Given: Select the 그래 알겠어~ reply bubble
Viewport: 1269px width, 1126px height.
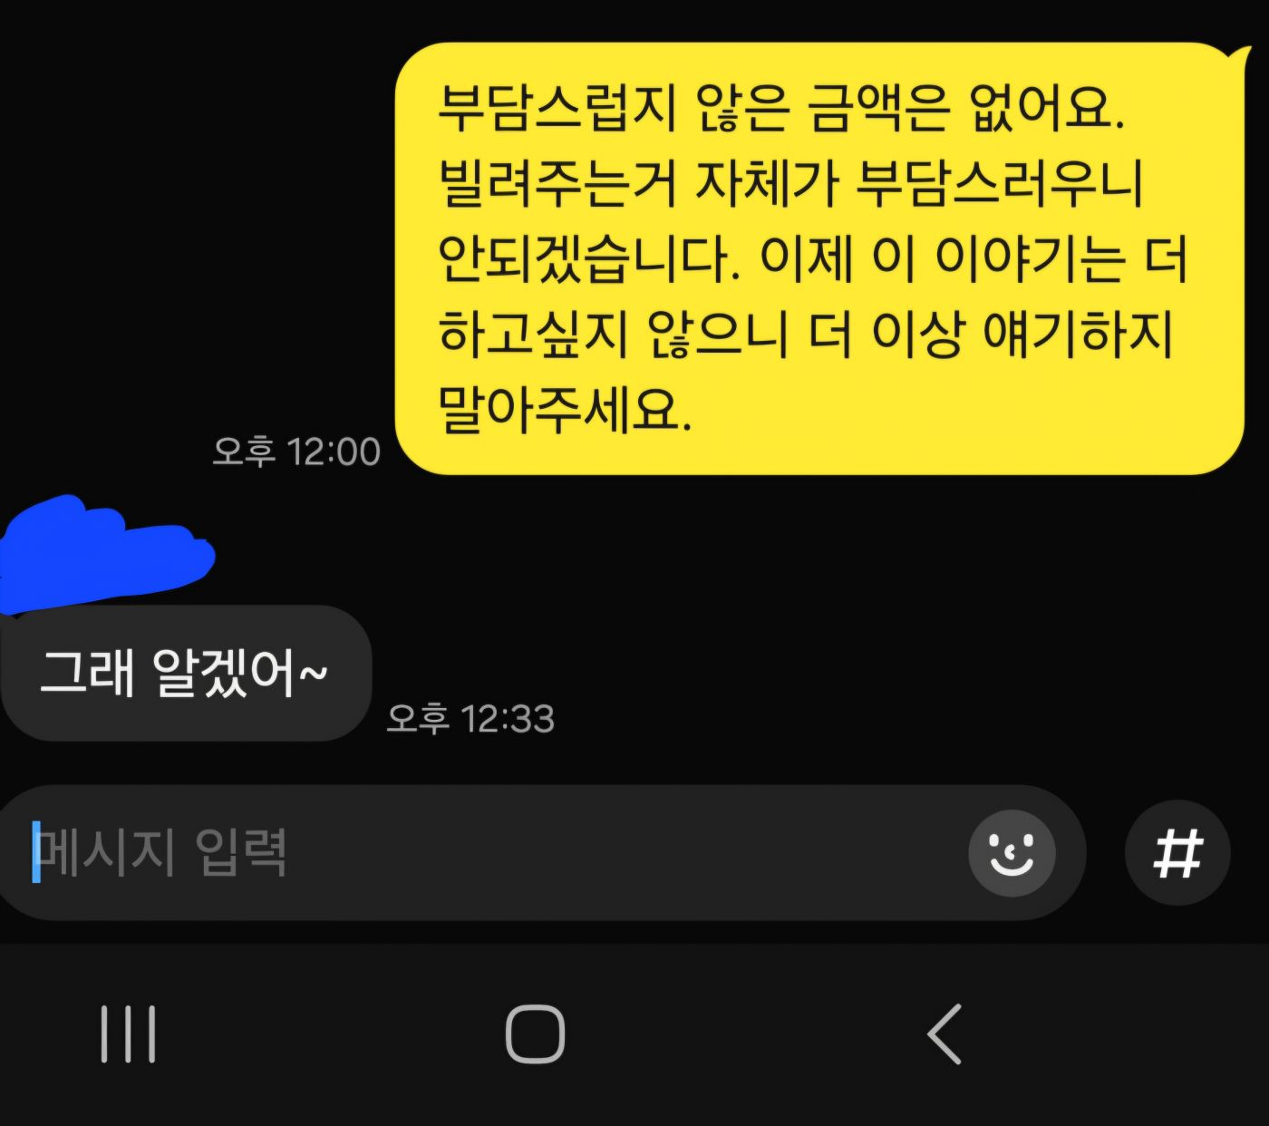Looking at the screenshot, I should (x=184, y=673).
